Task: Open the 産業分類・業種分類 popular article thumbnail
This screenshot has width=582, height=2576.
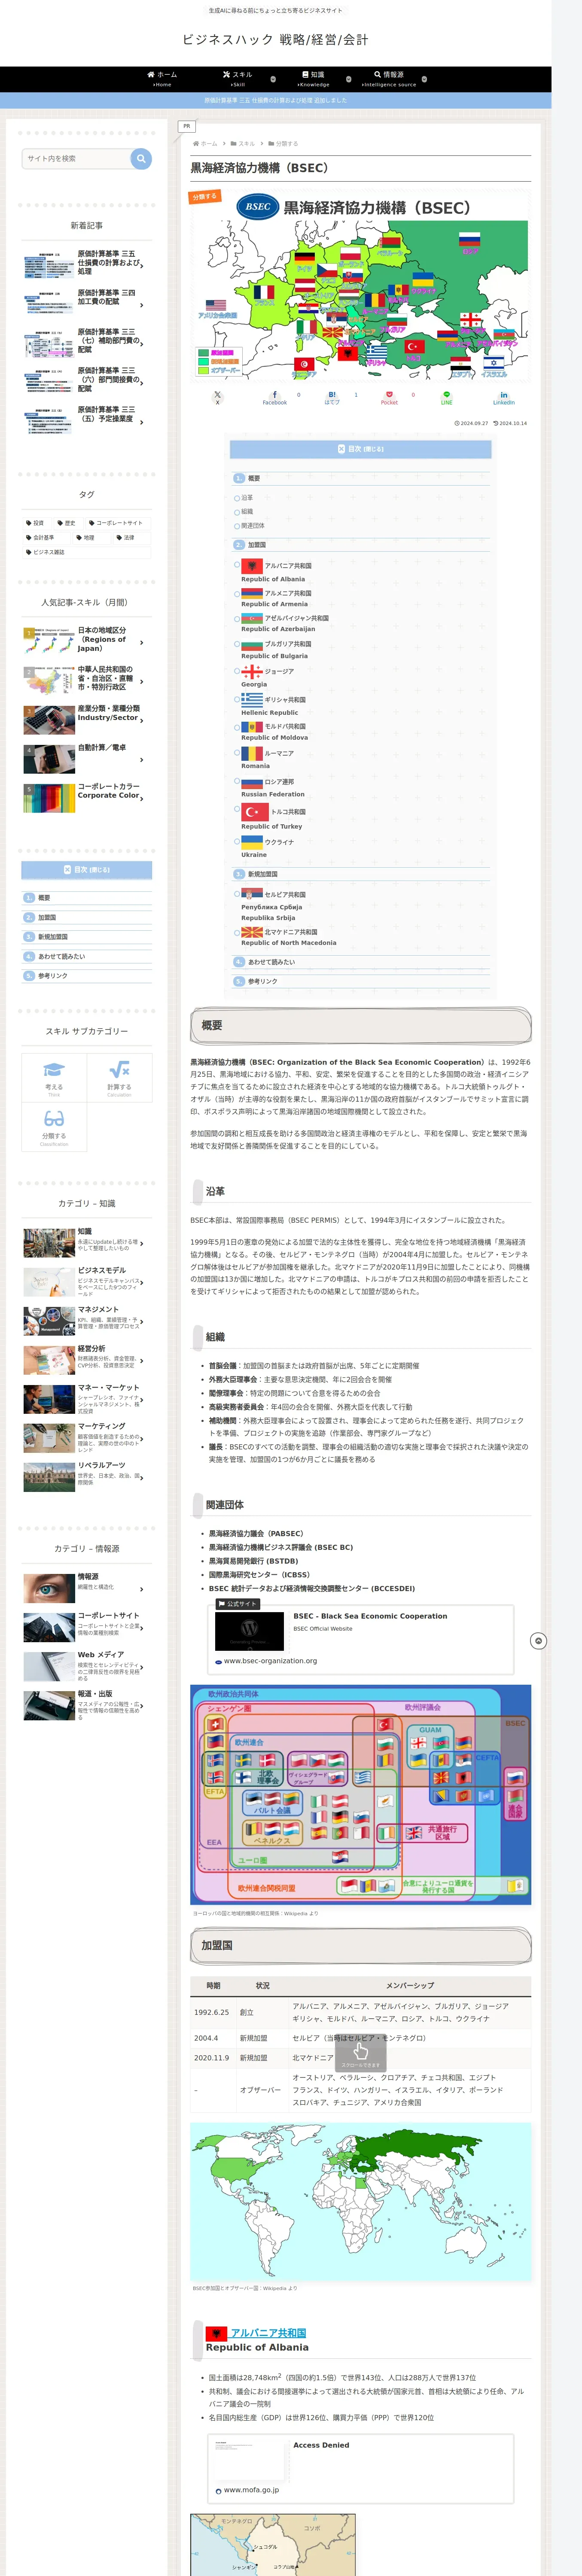Action: 49,719
